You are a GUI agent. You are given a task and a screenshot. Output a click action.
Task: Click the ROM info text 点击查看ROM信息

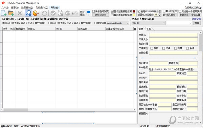184,69
